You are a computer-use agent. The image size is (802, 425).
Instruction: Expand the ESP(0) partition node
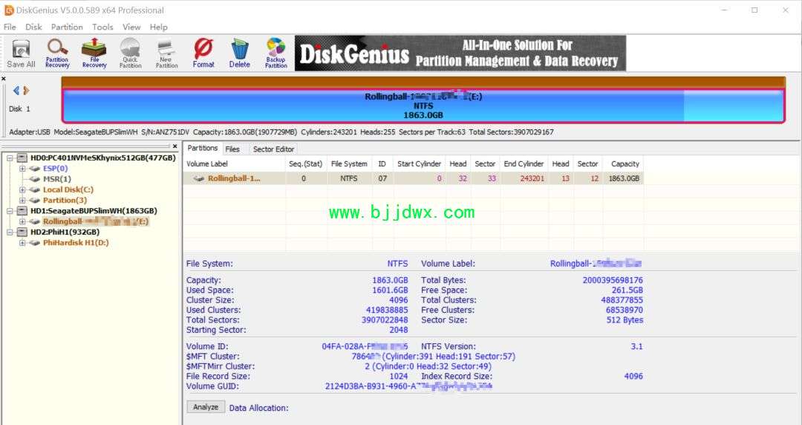(x=22, y=169)
